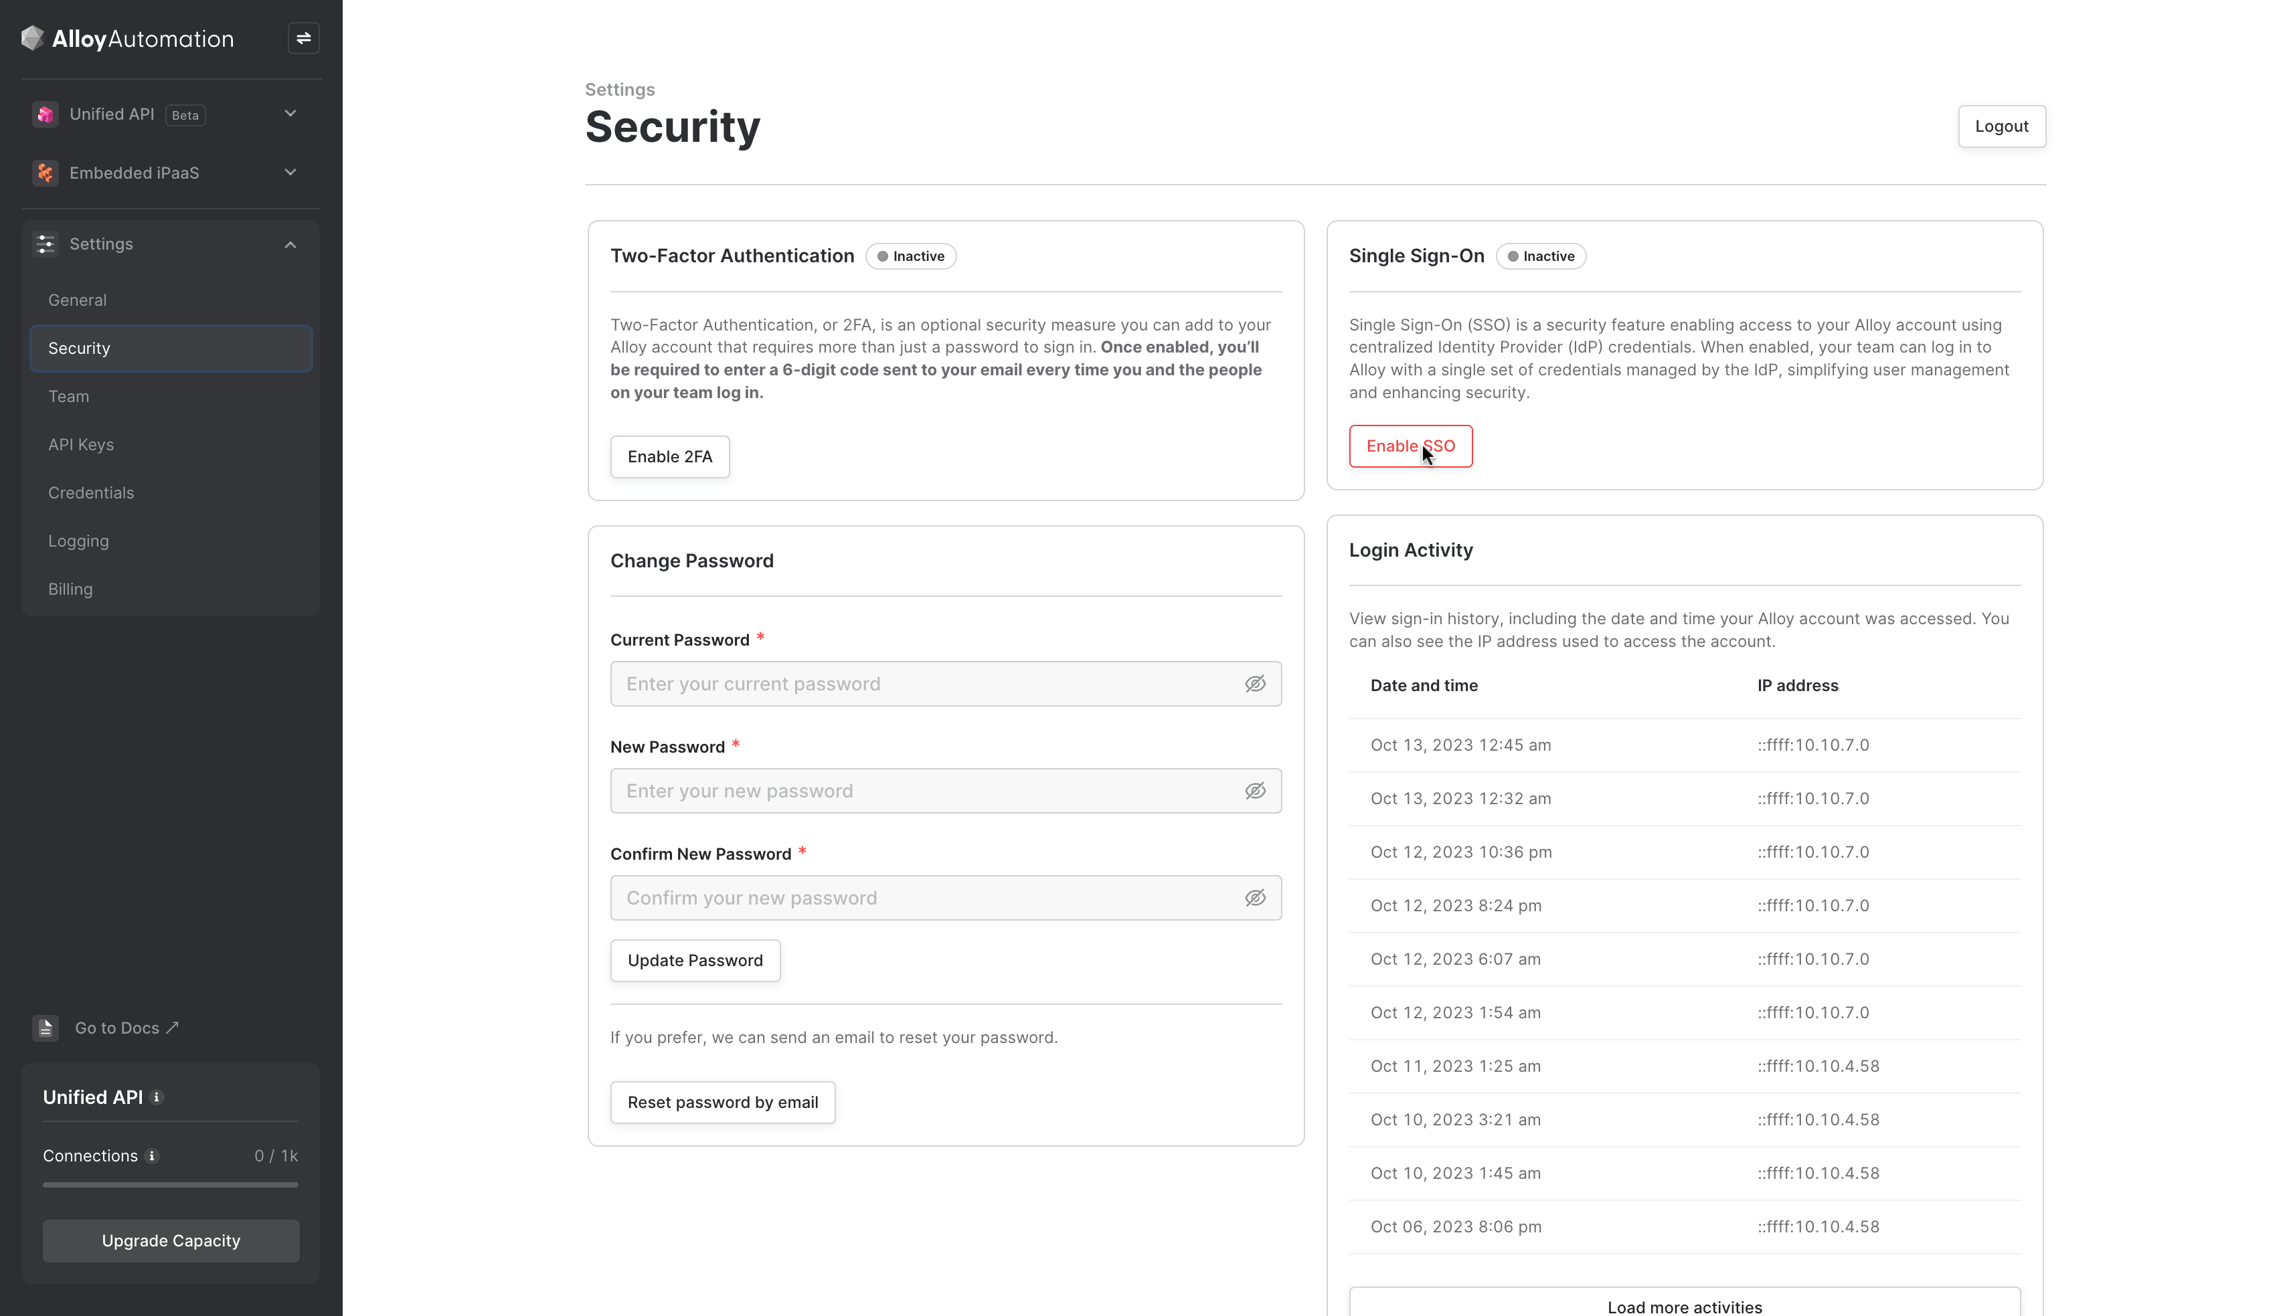Go to Credentials settings
The width and height of the screenshot is (2289, 1316).
coord(171,492)
